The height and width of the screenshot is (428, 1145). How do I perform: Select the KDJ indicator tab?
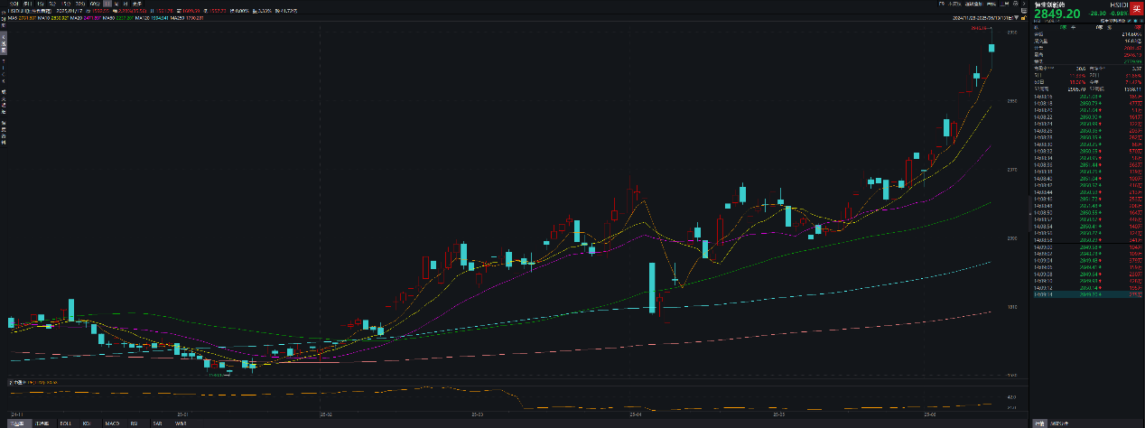coord(88,423)
